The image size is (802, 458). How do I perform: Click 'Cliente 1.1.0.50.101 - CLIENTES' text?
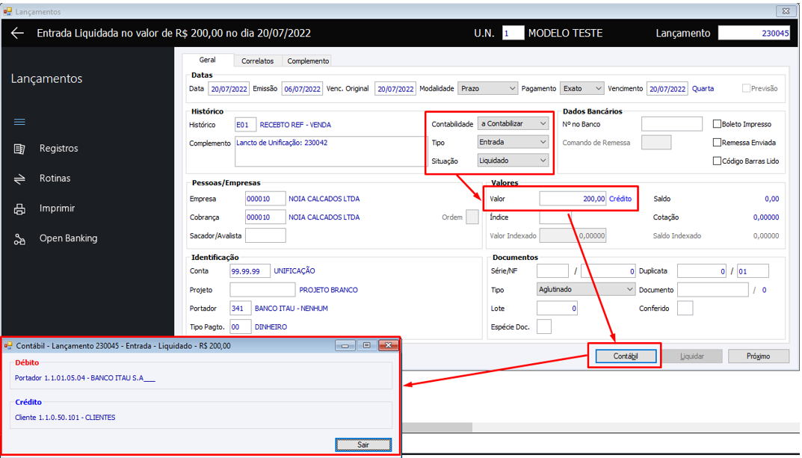pyautogui.click(x=65, y=418)
